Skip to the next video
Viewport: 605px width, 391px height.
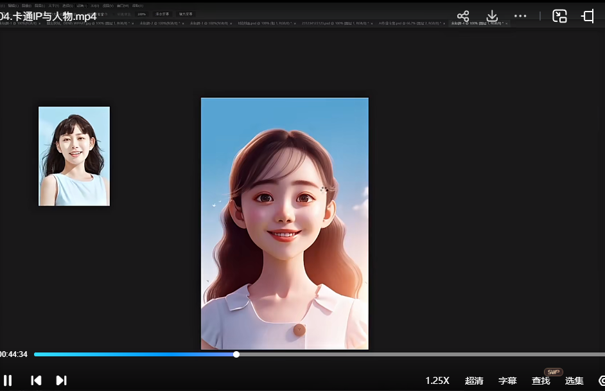pos(62,381)
